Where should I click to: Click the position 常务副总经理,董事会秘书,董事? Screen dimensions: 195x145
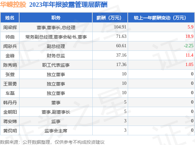coord(56,37)
